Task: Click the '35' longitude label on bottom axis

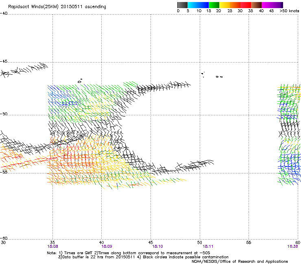Action: pyautogui.click(x=52, y=242)
